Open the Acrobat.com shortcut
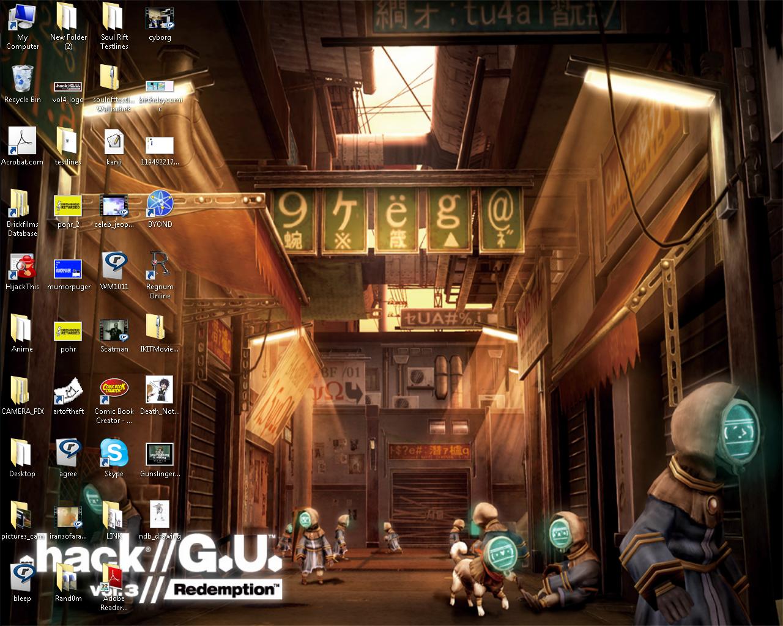 [22, 145]
